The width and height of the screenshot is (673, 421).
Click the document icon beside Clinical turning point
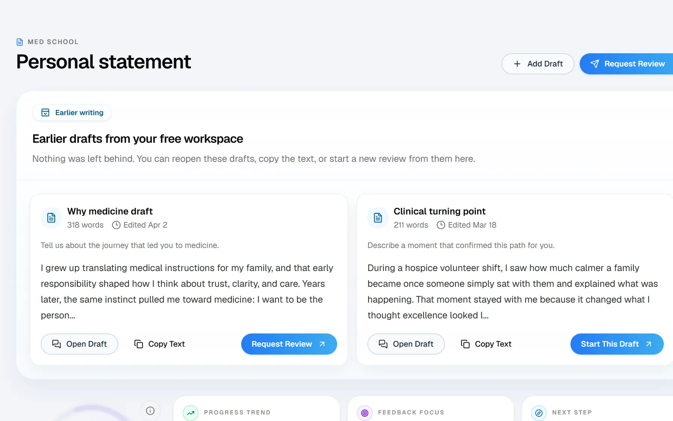point(378,218)
